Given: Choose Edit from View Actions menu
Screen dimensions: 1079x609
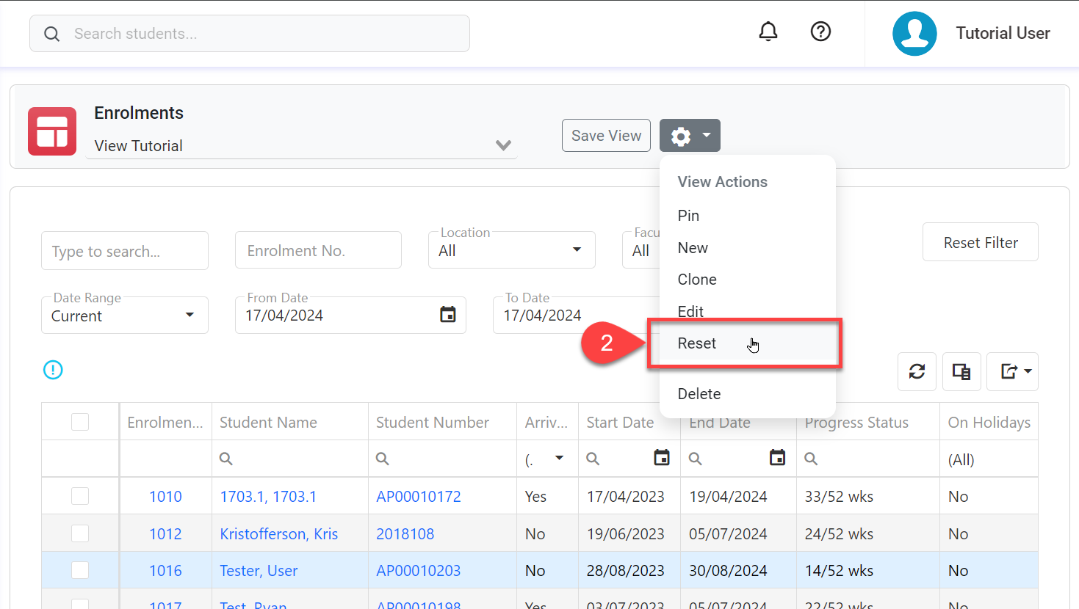Looking at the screenshot, I should click(747, 311).
